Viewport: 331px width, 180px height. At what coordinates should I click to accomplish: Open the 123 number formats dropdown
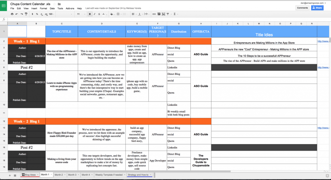coord(51,14)
